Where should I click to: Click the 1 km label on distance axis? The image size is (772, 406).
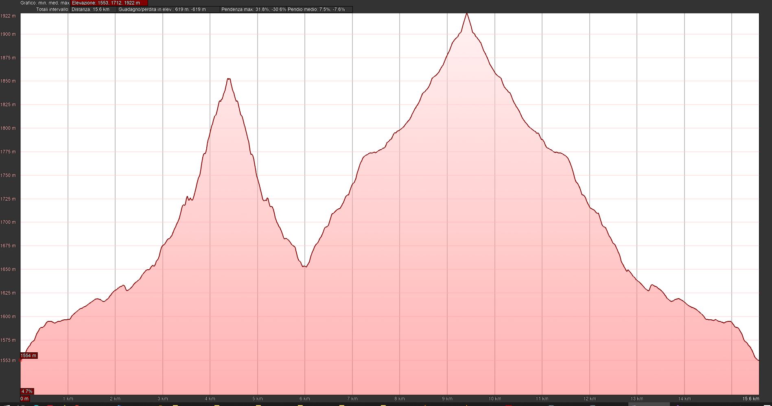point(68,399)
